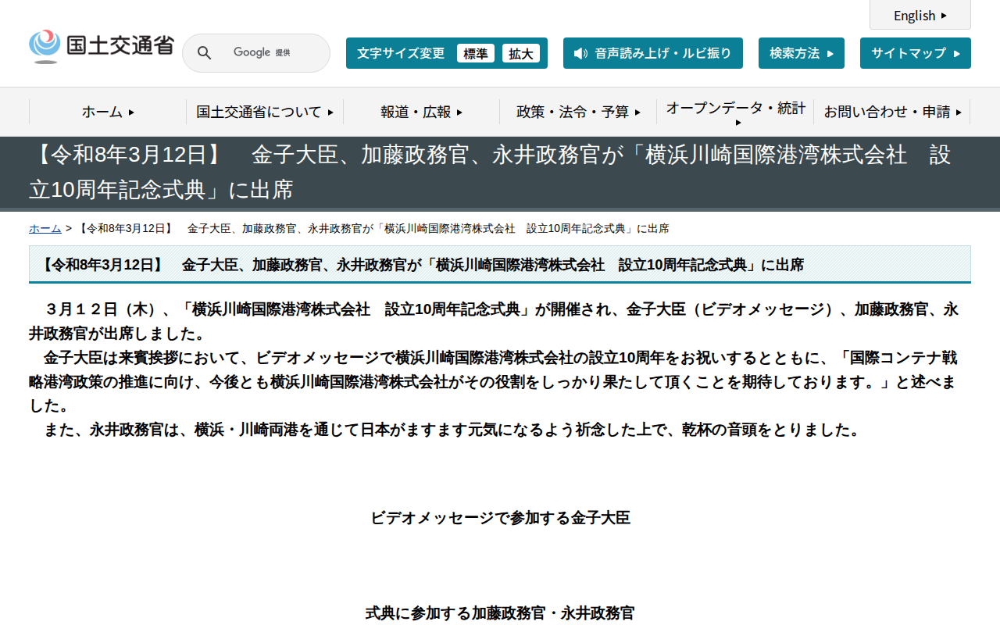
Task: Expand the 政策・法令・予算 menu
Action: 578,112
